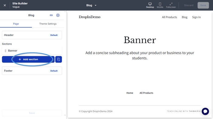213x119 pixels.
Task: Open the Blog page selector dropdown
Action: (91, 5)
